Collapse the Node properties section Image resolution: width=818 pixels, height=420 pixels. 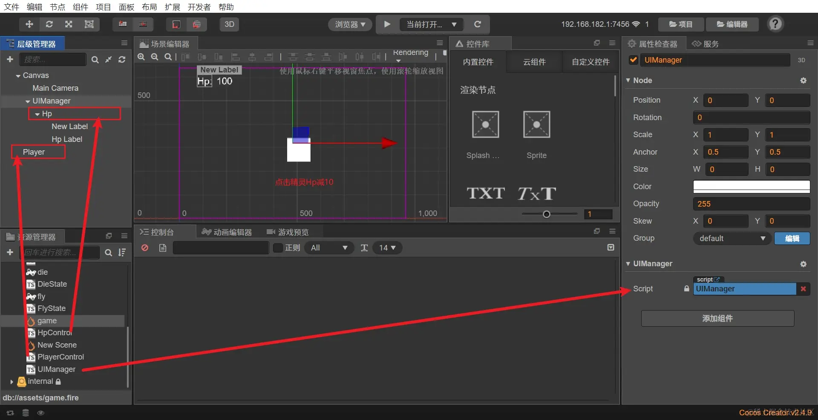point(628,80)
